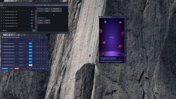Screen dimensions: 176x99
Task: Open settings gear for the Nougat 32-bit instance
Action: pyautogui.click(x=37, y=43)
